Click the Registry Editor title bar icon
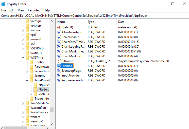The image size is (189, 129). point(4,4)
